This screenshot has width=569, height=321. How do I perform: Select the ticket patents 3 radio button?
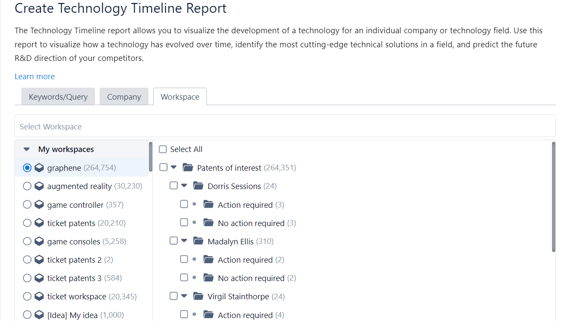point(27,278)
